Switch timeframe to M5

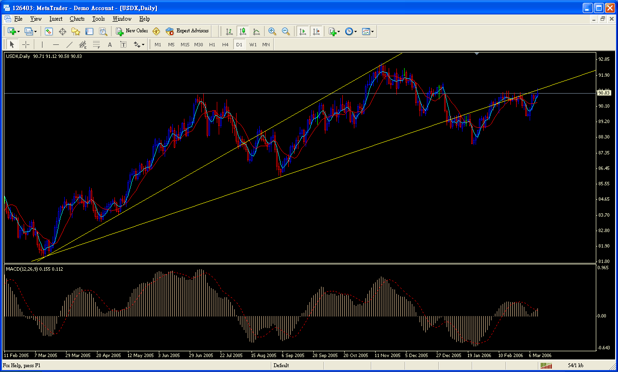(x=171, y=44)
